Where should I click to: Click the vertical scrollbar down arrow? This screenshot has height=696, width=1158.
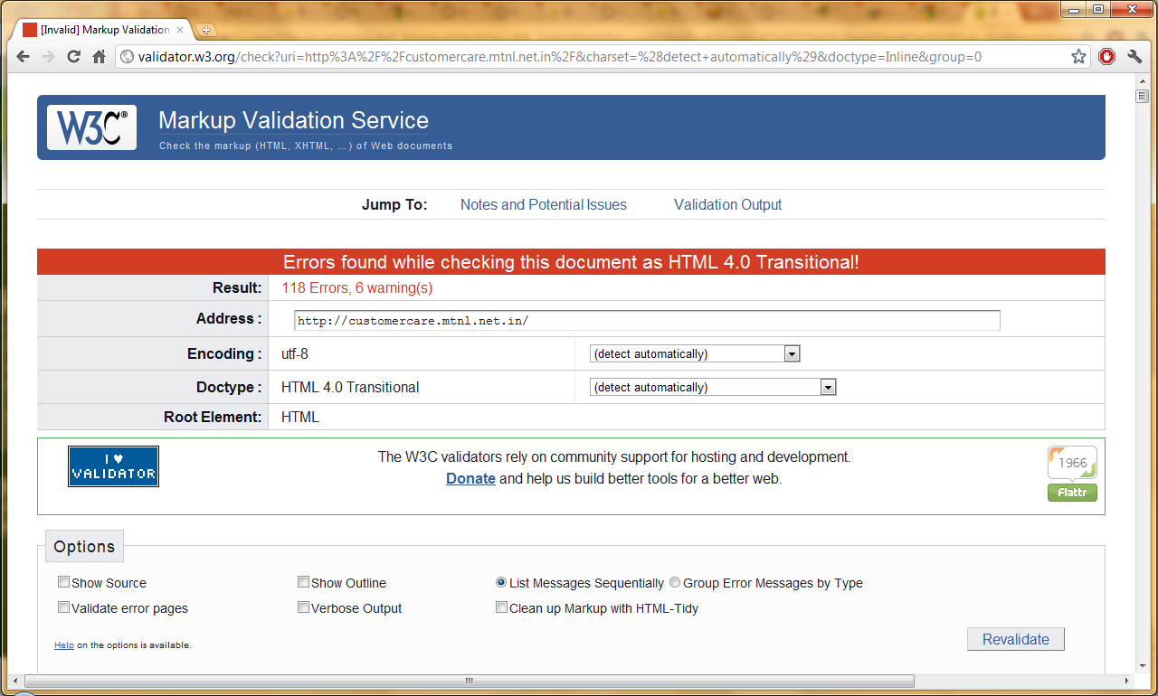(x=1142, y=666)
